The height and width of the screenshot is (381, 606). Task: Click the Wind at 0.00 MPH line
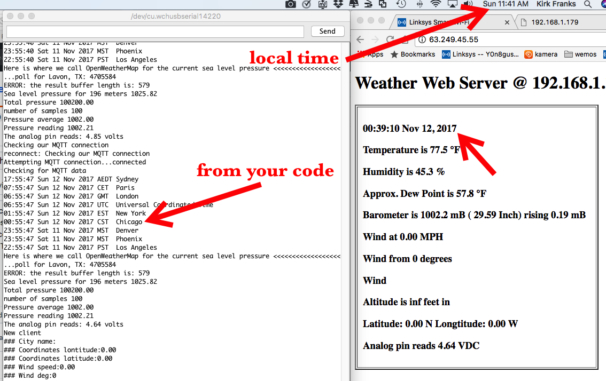tap(403, 236)
